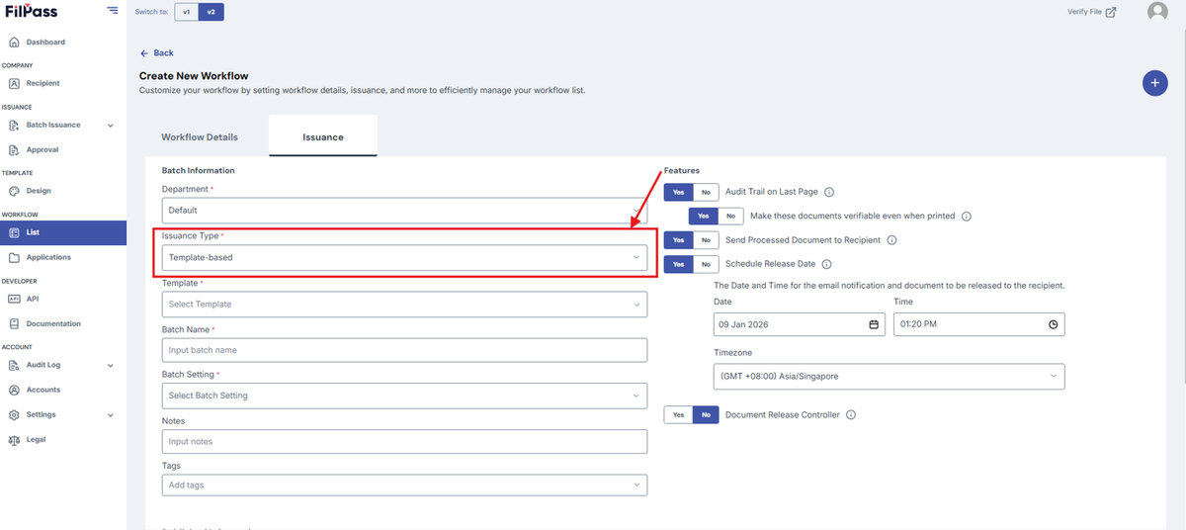Click the Date field showing 09 Jan 2026

[x=800, y=324]
